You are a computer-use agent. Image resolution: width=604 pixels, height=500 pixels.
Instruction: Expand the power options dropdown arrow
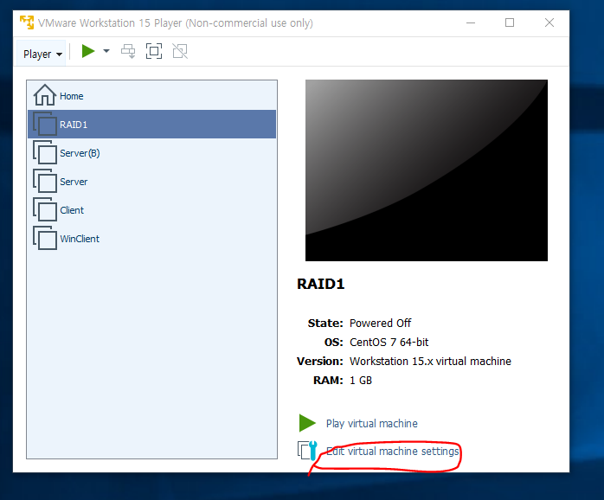106,51
